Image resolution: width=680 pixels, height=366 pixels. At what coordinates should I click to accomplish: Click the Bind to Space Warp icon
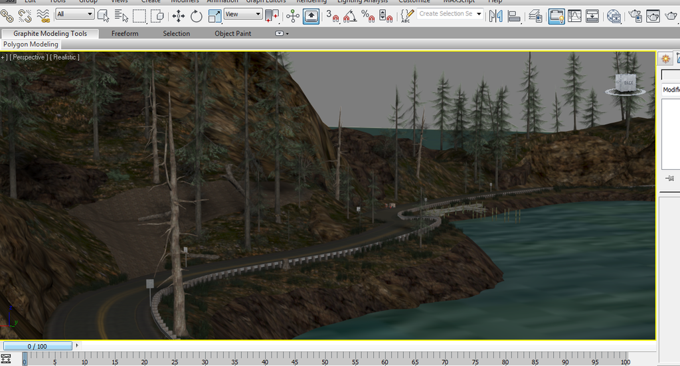[42, 14]
